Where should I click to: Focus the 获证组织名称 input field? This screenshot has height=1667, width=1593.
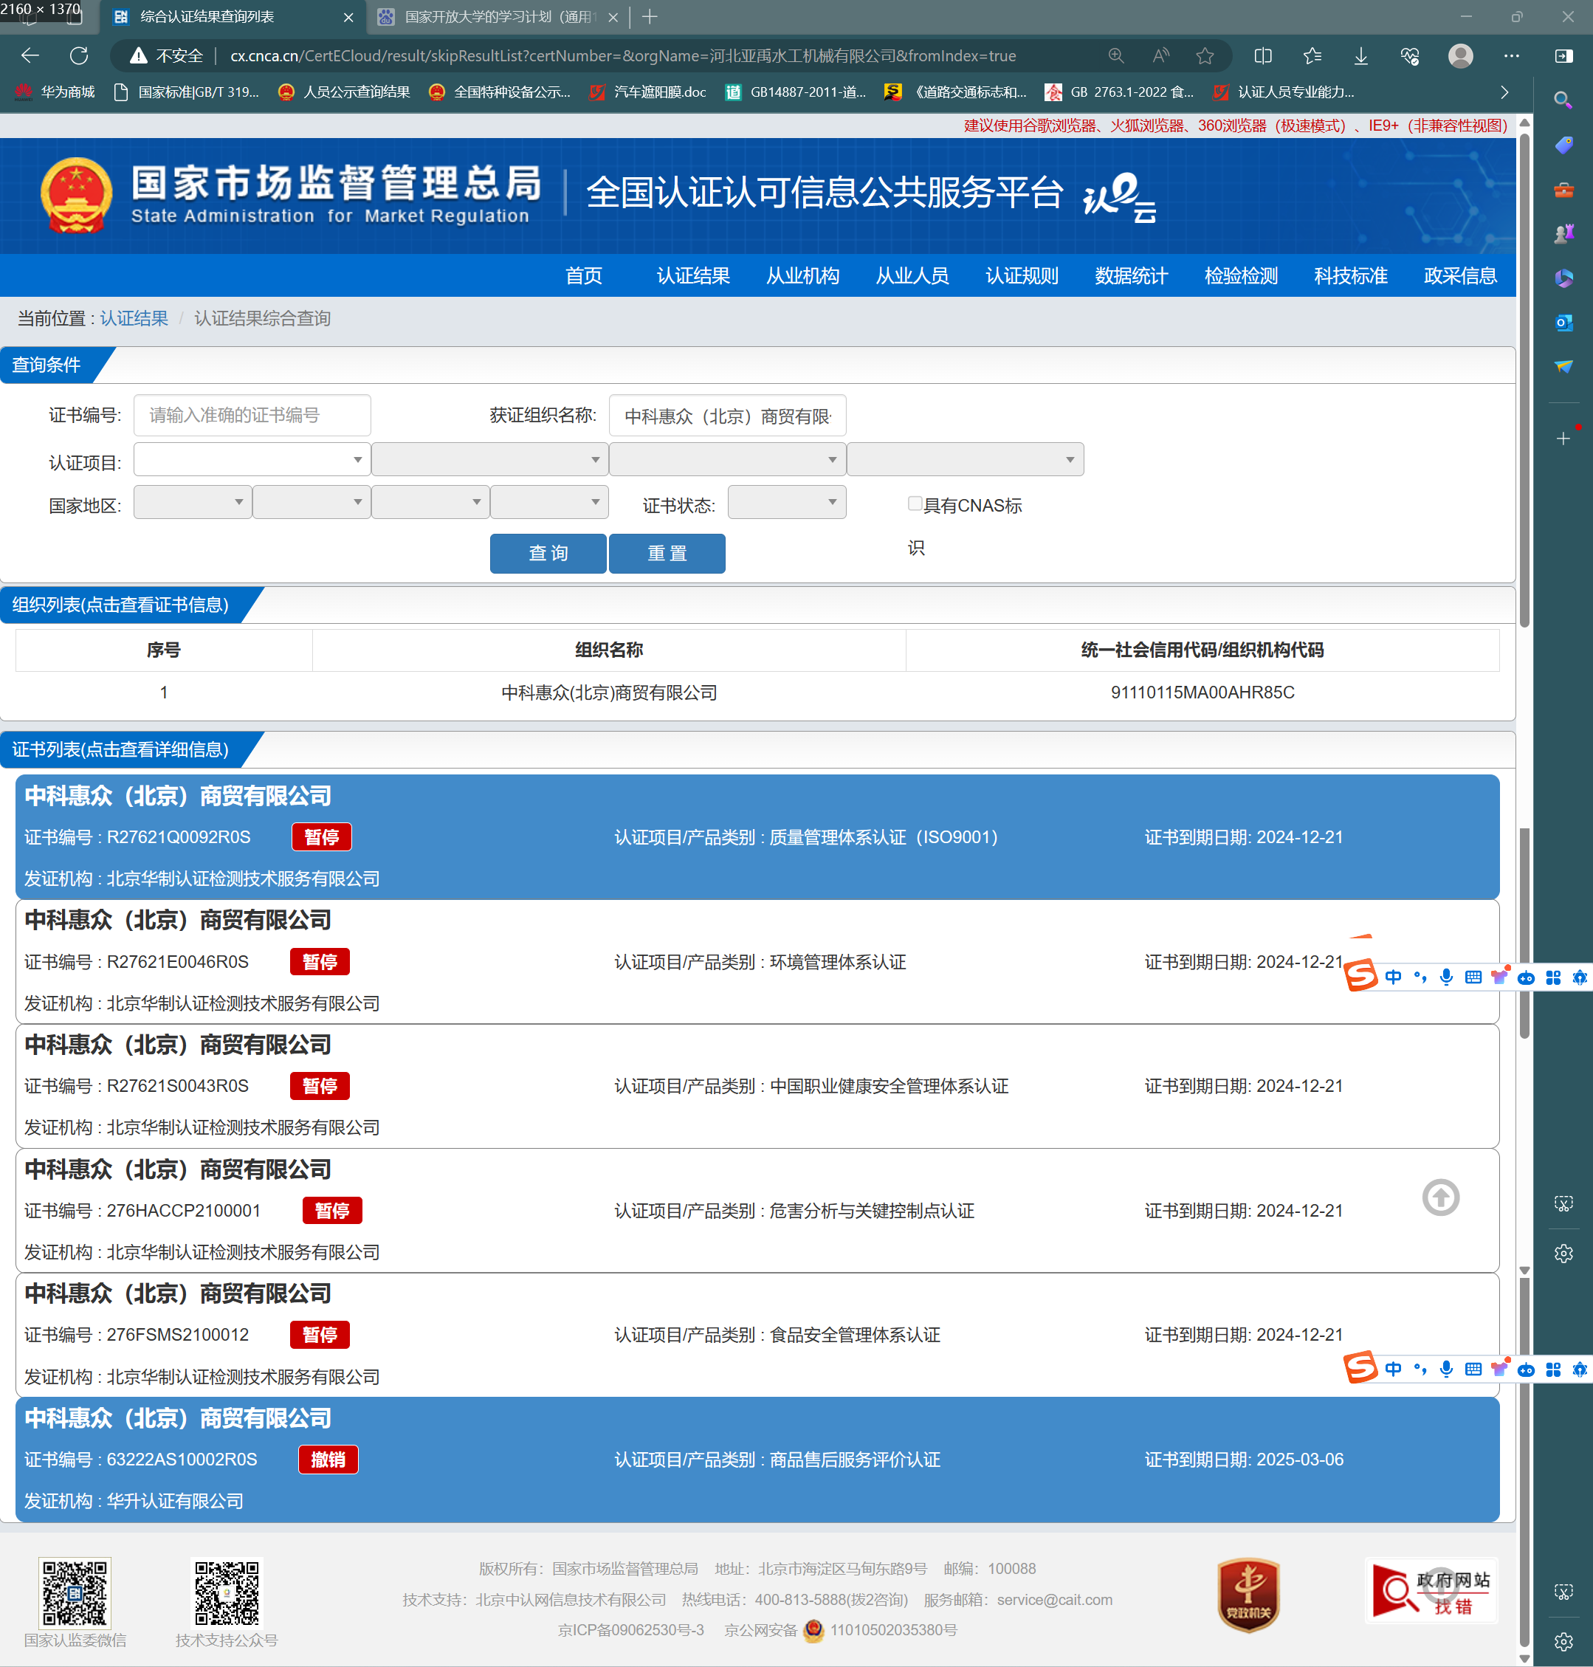pyautogui.click(x=728, y=415)
